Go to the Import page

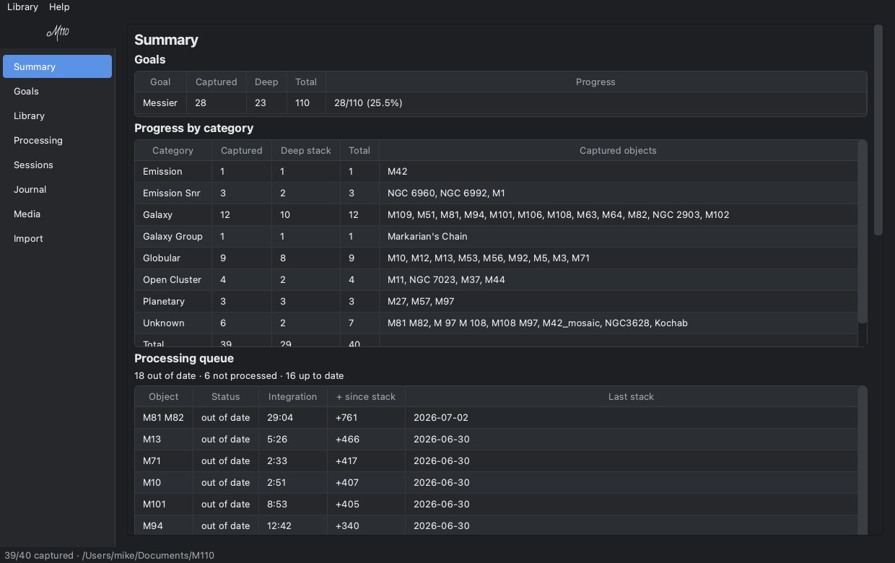57,238
